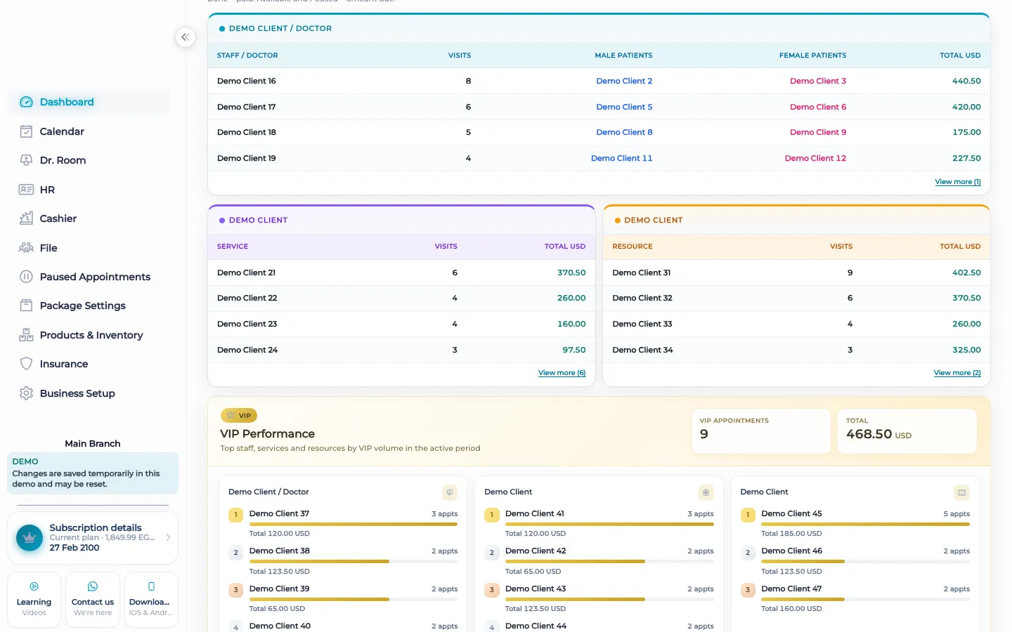
Task: Click the Calendar icon in the sidebar
Action: [x=26, y=131]
